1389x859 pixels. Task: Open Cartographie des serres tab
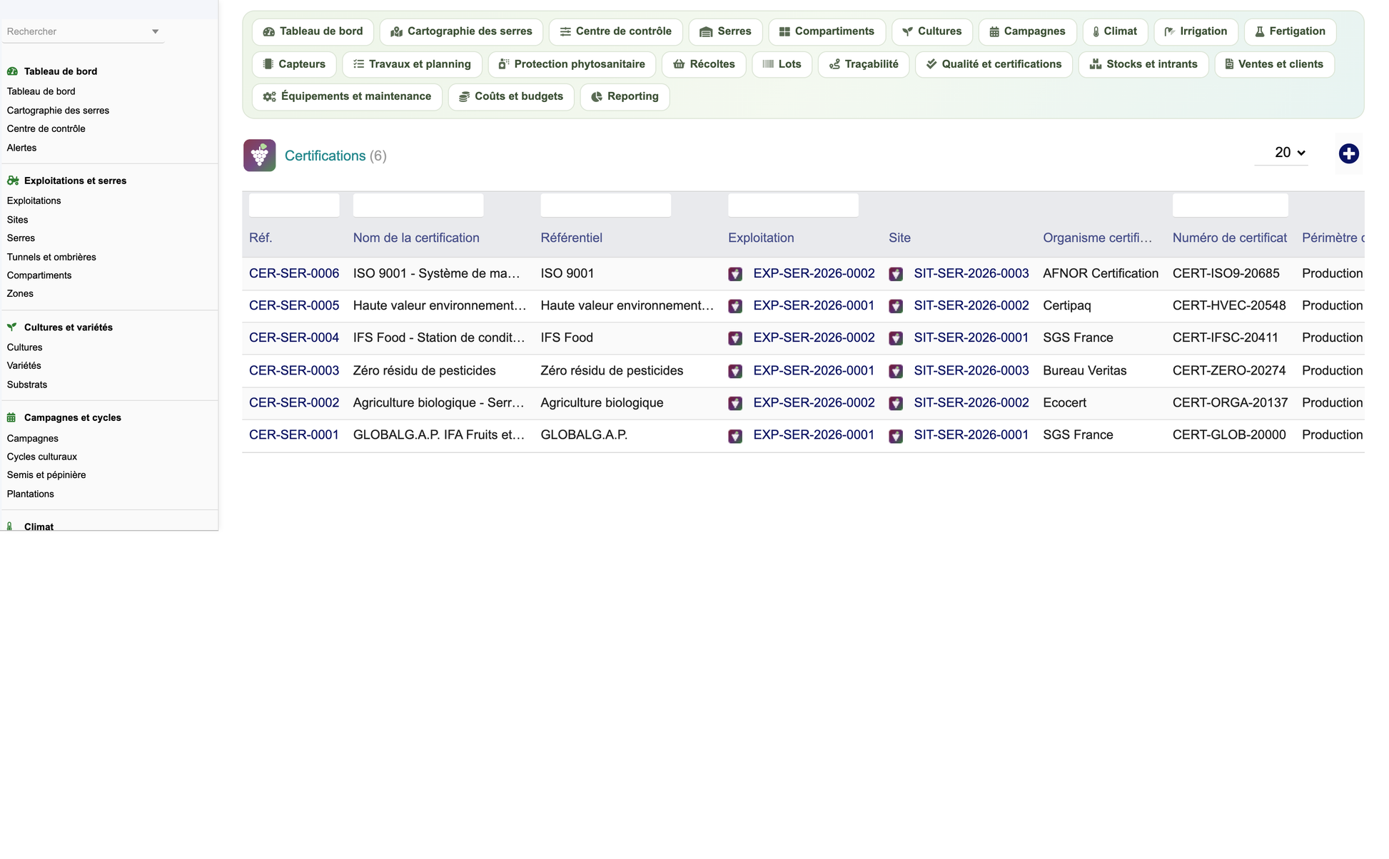coord(461,31)
